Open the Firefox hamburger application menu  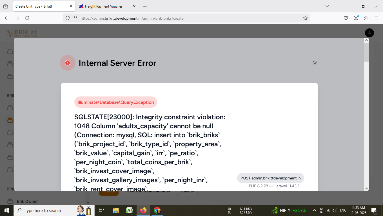[376, 18]
